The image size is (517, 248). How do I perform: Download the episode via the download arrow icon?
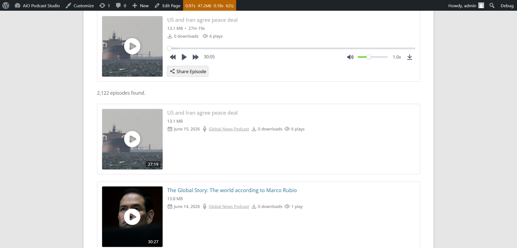409,57
